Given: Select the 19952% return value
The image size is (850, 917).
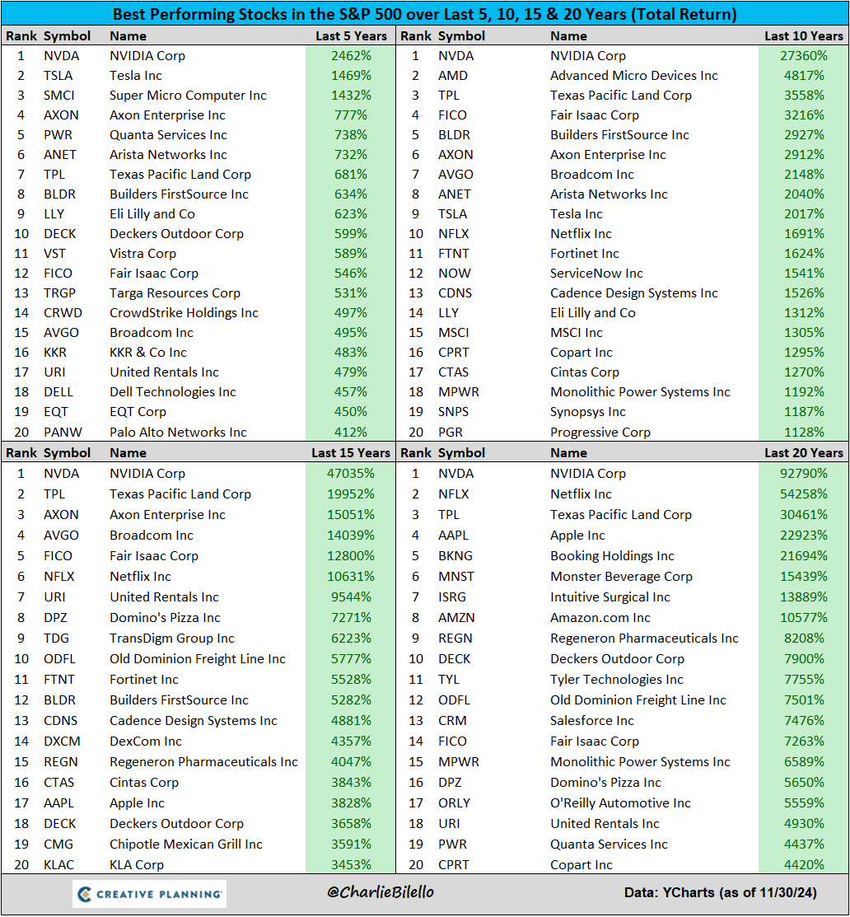Looking at the screenshot, I should coord(351,494).
